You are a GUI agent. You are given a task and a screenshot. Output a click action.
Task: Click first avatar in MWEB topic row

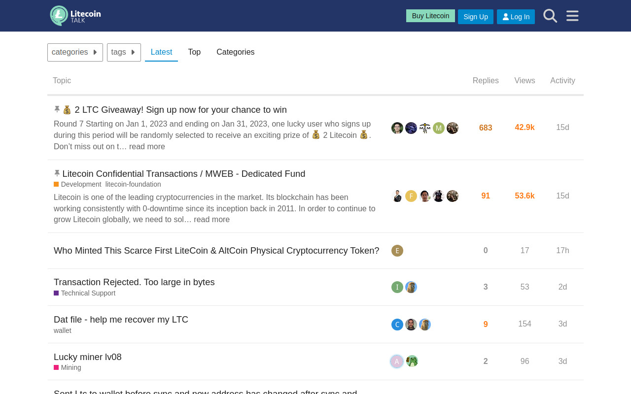[x=397, y=196]
